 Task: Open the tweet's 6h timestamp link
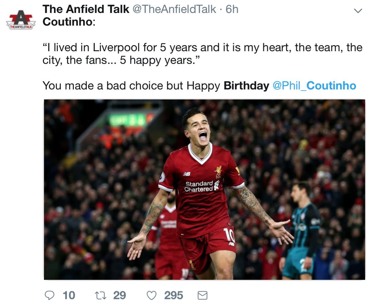(x=232, y=9)
